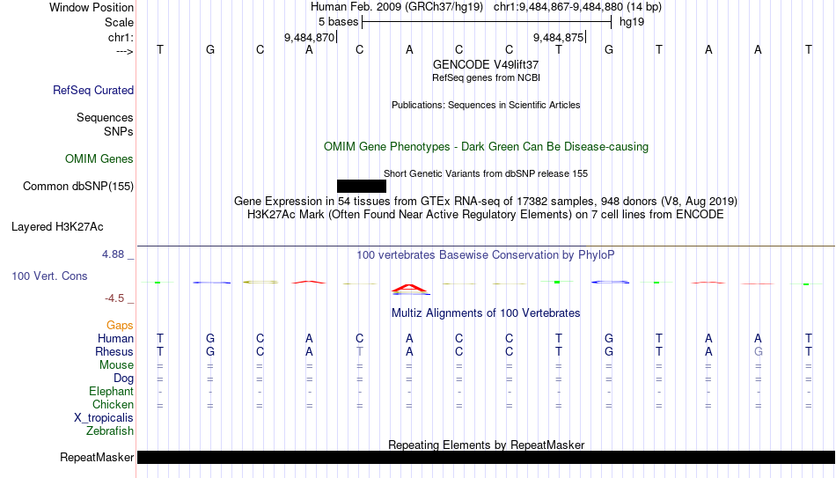Open the OMIM Genes track label
The width and height of the screenshot is (836, 478).
click(99, 159)
